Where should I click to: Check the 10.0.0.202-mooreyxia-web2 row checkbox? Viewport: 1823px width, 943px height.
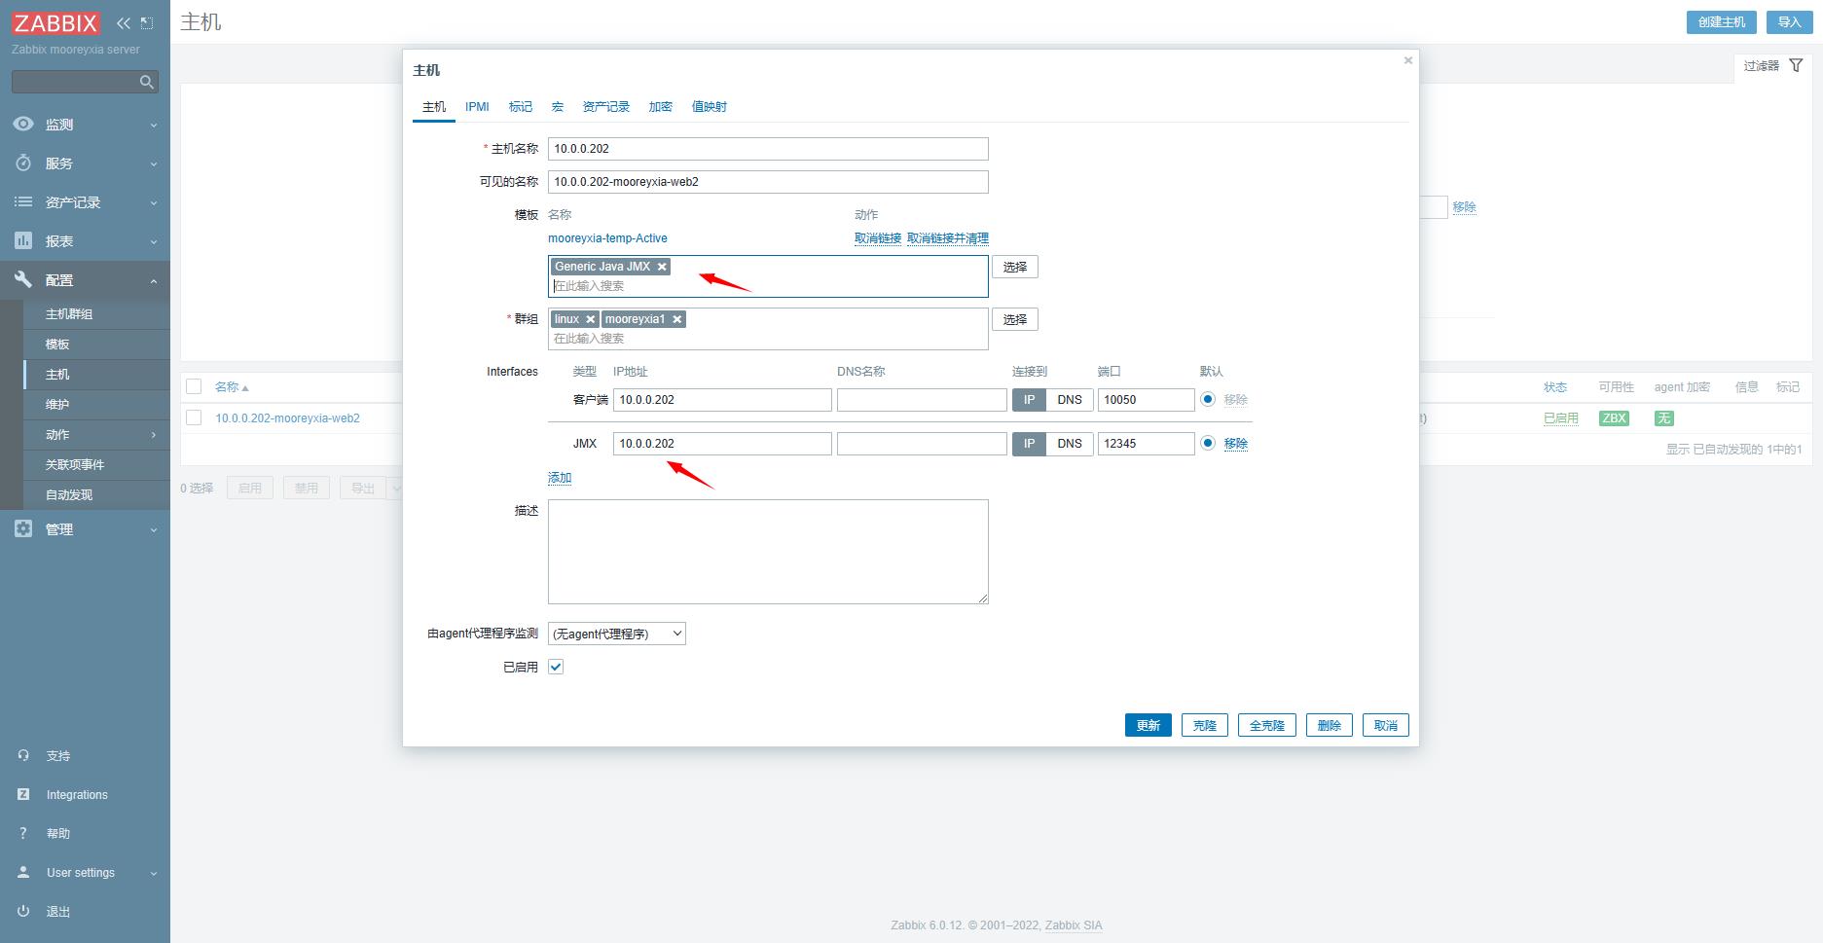click(194, 417)
